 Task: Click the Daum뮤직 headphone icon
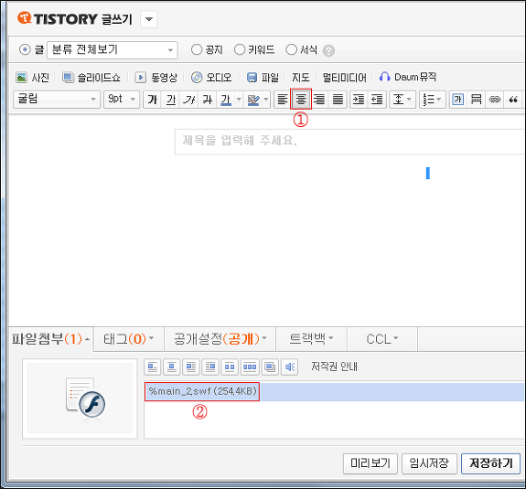(x=384, y=77)
